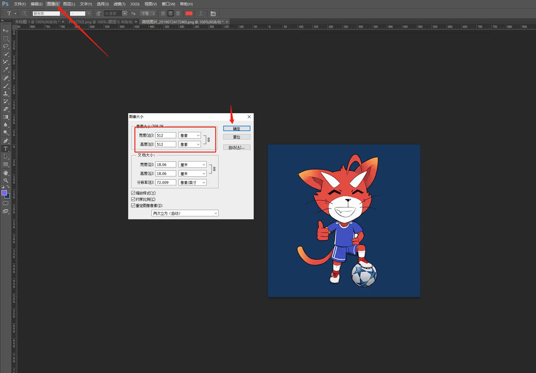
Task: Toggle the 约束比例 checkbox
Action: pos(133,199)
